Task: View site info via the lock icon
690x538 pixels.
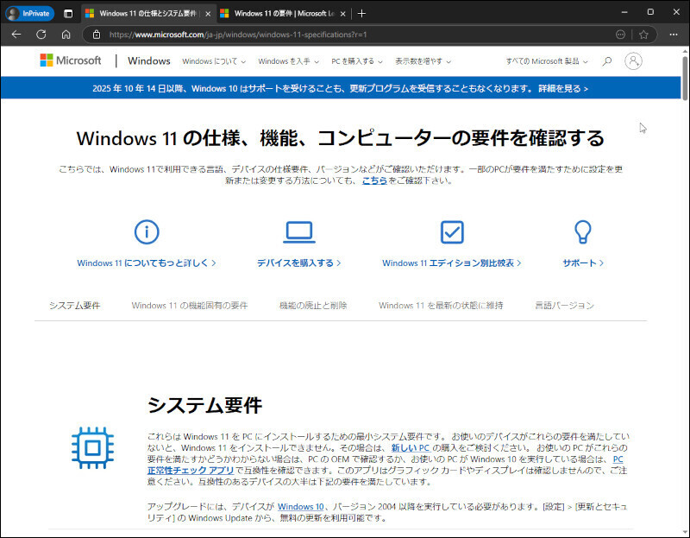Action: [x=97, y=35]
